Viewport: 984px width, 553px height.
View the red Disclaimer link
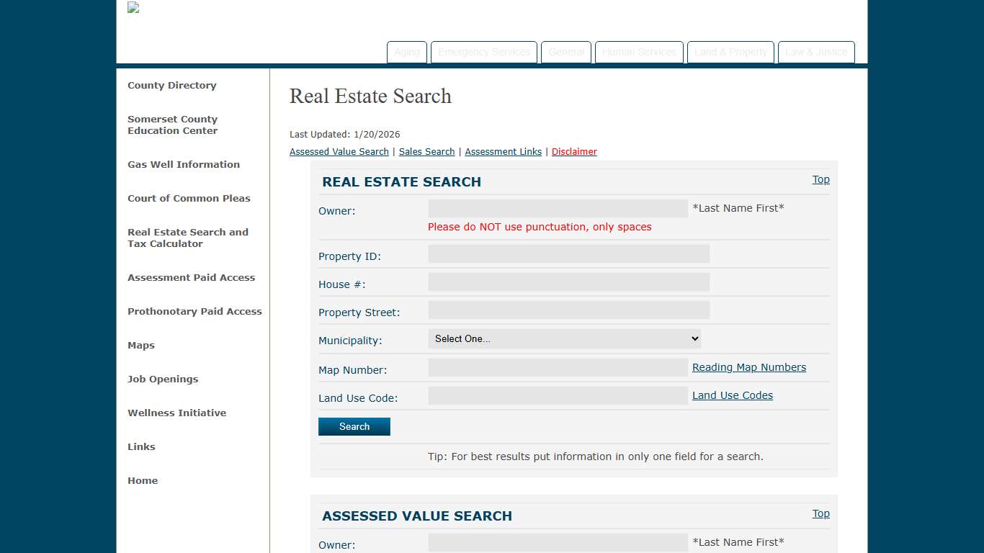[574, 152]
